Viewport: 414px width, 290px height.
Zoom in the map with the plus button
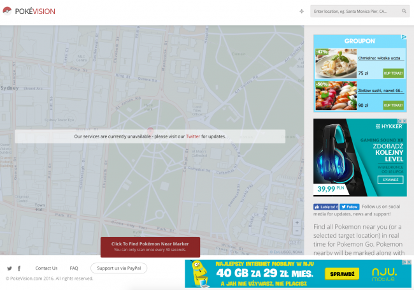(x=297, y=222)
